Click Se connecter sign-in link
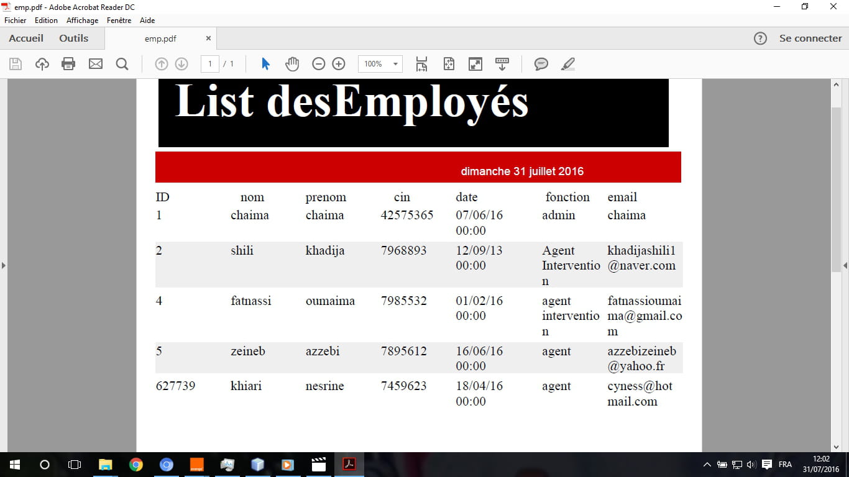This screenshot has width=849, height=477. click(810, 39)
